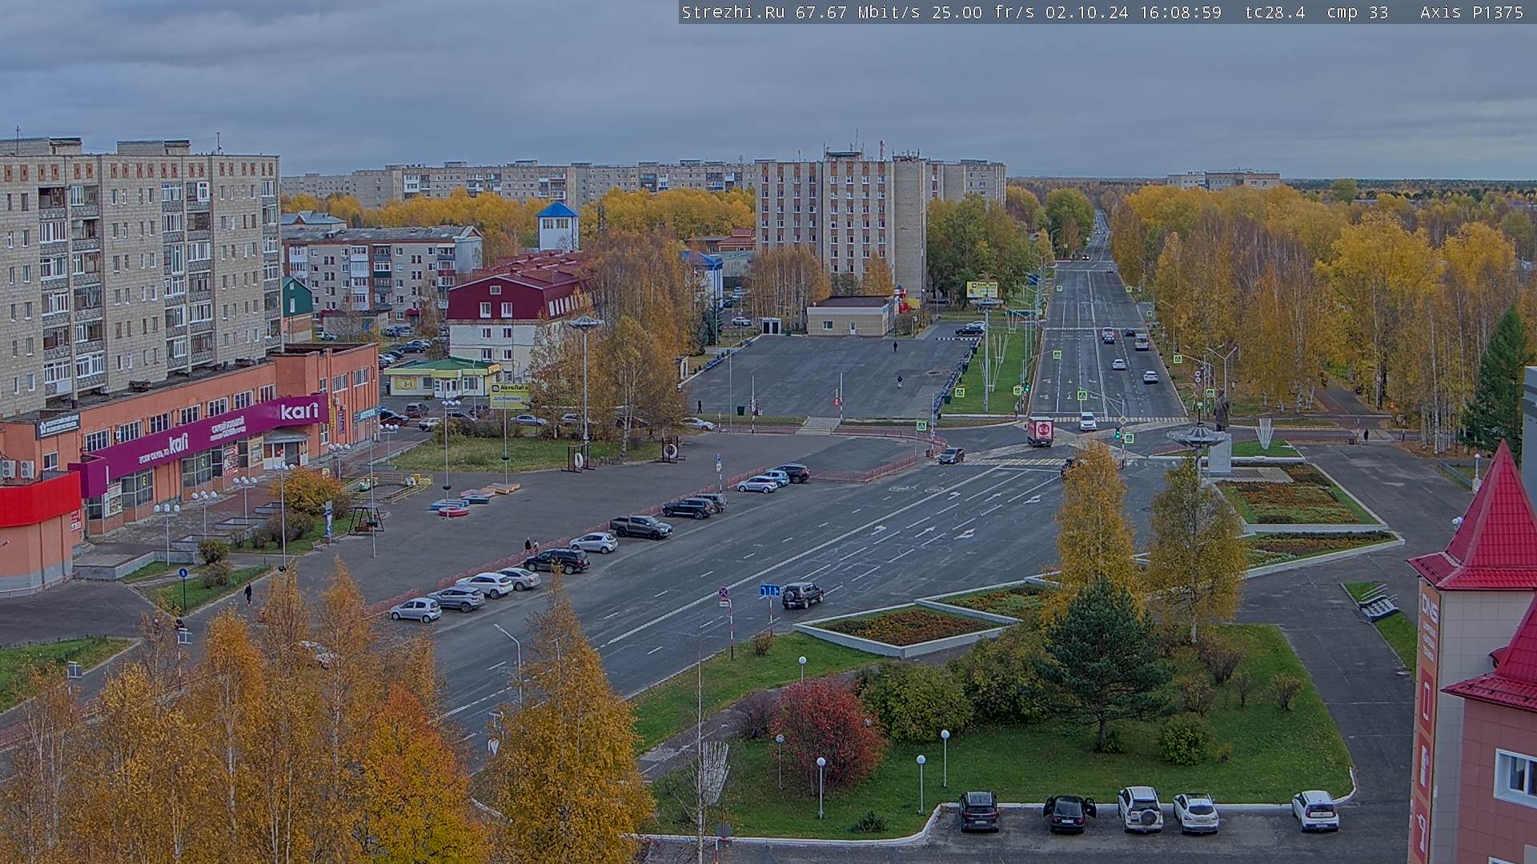Click the 25.00 fr/s frame rate value
1537x864 pixels.
click(x=983, y=12)
